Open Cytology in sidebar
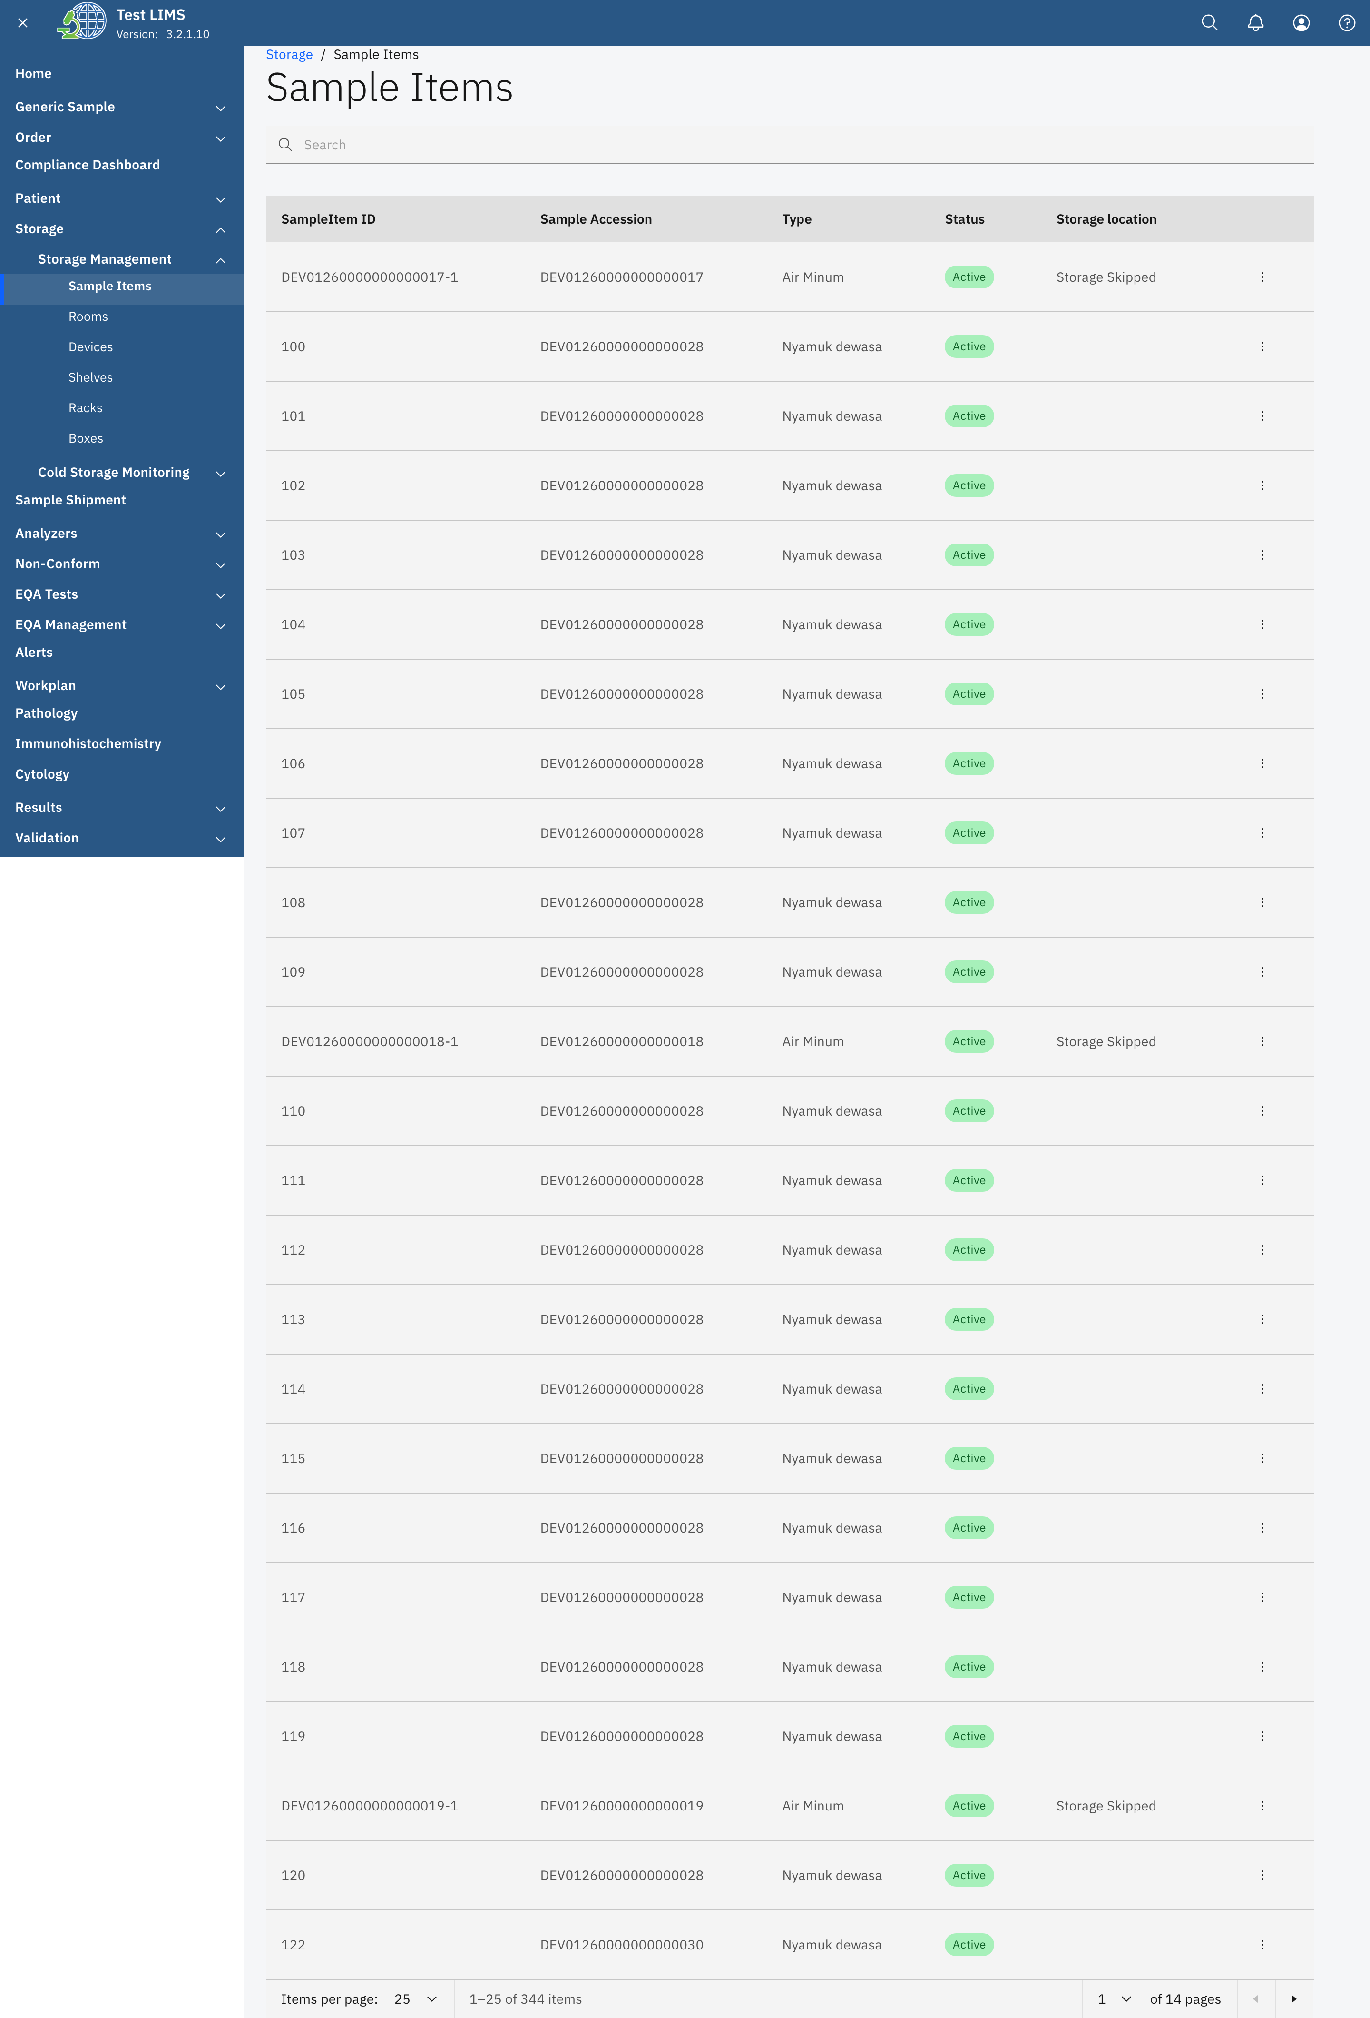Screen dimensions: 1370x2018 [x=42, y=774]
